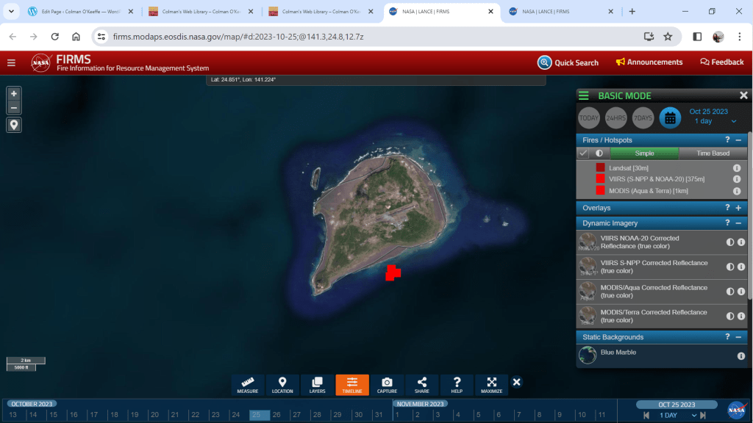
Task: Click the calendar date picker icon
Action: point(669,117)
